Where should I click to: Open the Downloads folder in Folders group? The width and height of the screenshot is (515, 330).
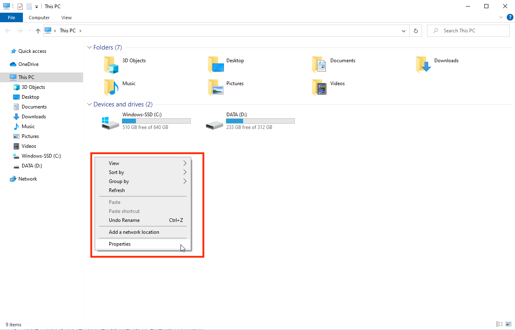[x=424, y=65]
